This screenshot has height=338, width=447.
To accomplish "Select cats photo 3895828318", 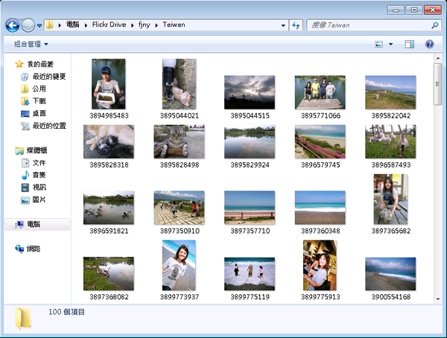I will (109, 141).
